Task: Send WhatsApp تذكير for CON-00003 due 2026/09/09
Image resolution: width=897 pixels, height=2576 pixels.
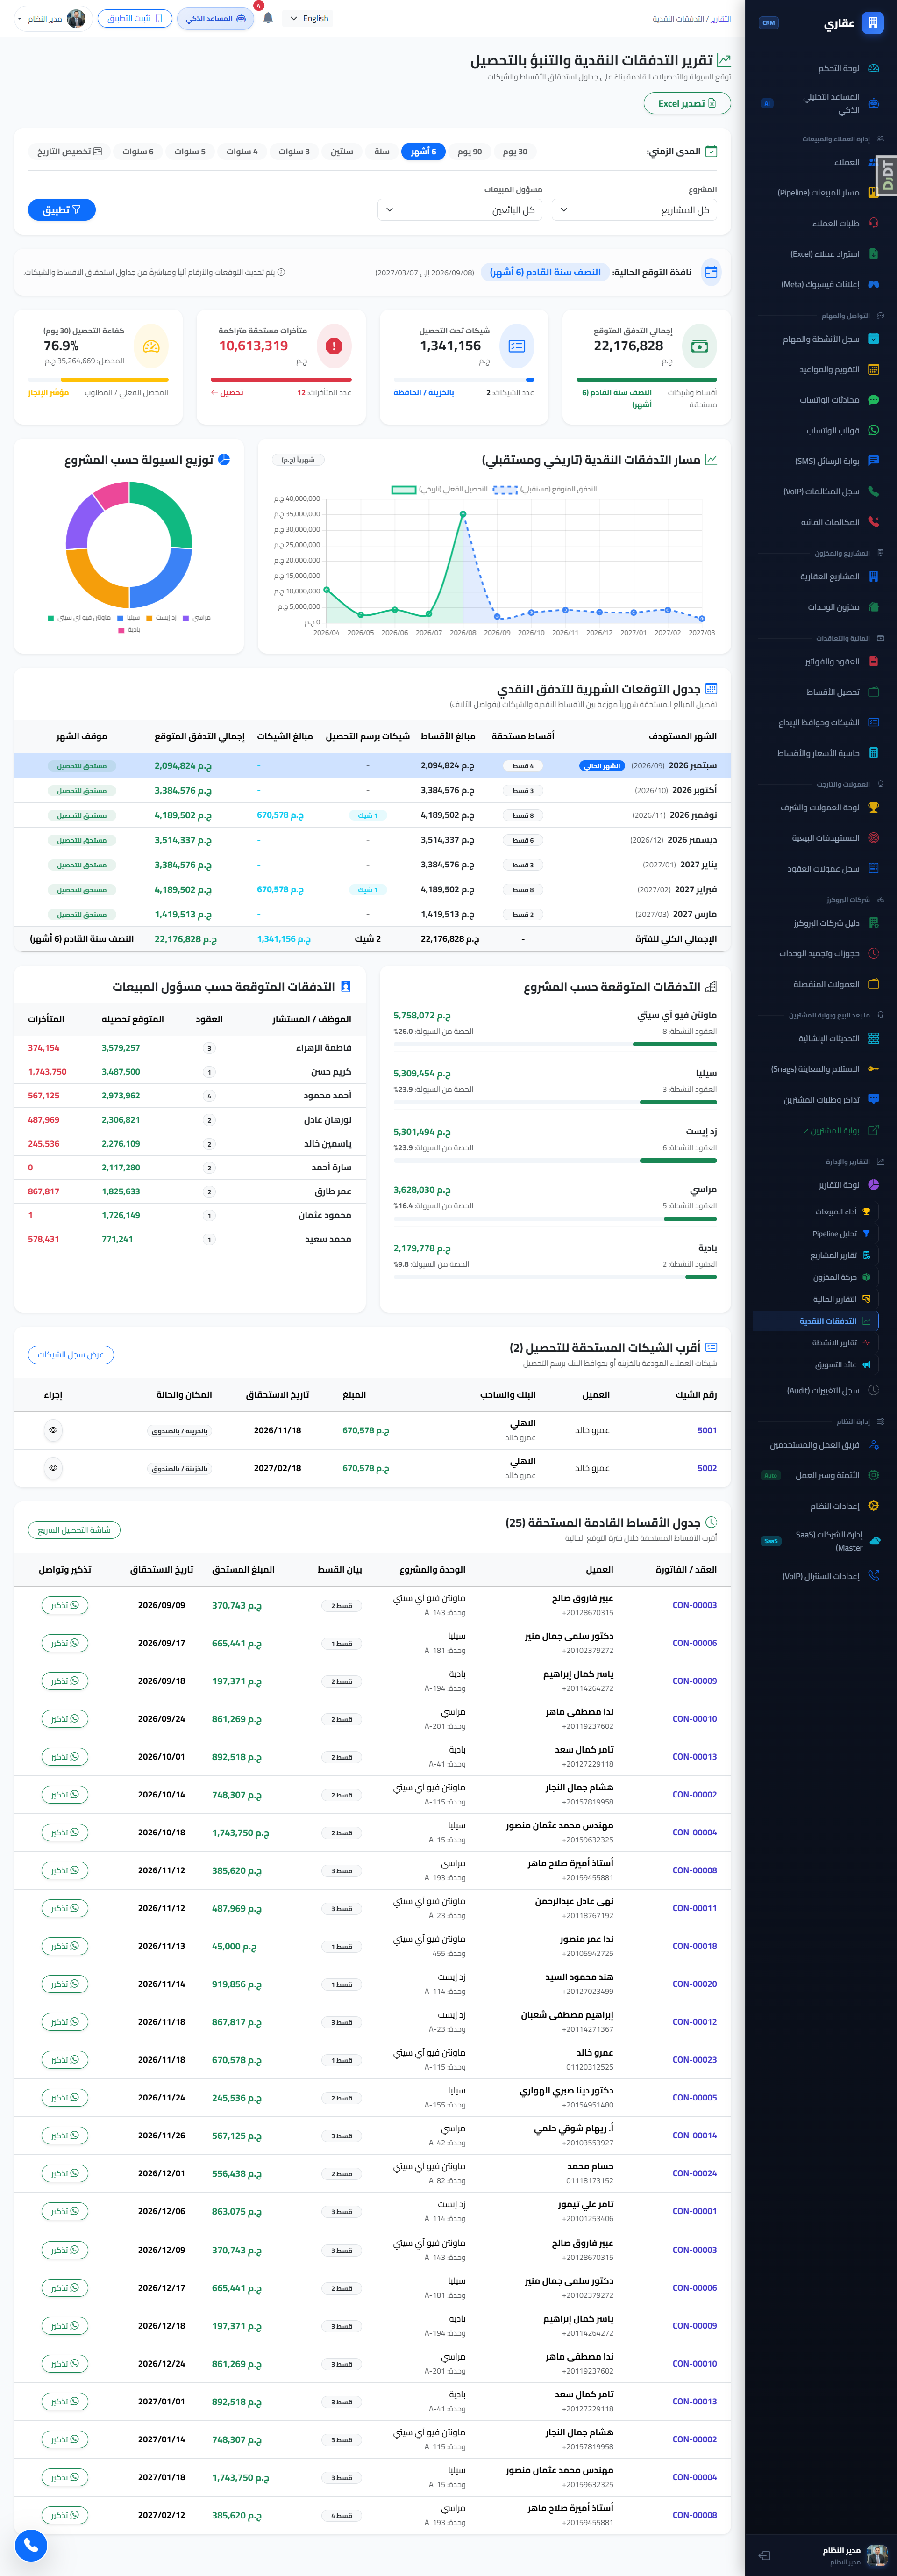Action: (65, 1605)
